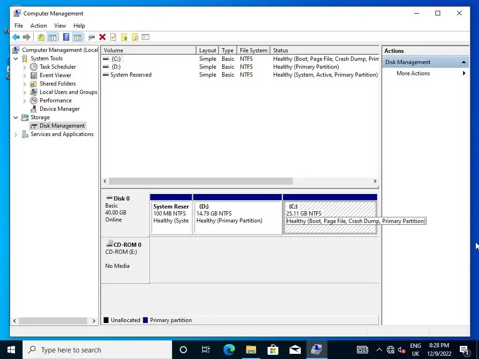Sort by the Status column header
The height and width of the screenshot is (359, 479).
point(325,50)
